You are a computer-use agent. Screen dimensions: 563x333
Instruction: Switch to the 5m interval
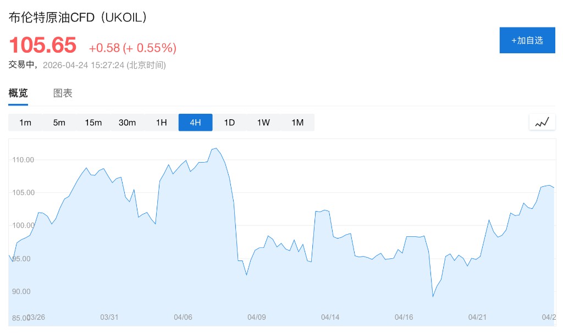coord(59,123)
